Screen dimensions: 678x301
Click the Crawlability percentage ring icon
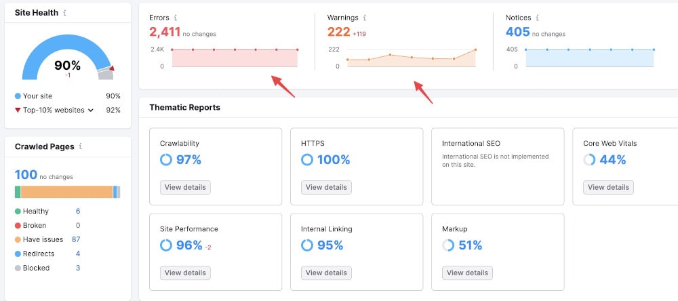pos(166,160)
